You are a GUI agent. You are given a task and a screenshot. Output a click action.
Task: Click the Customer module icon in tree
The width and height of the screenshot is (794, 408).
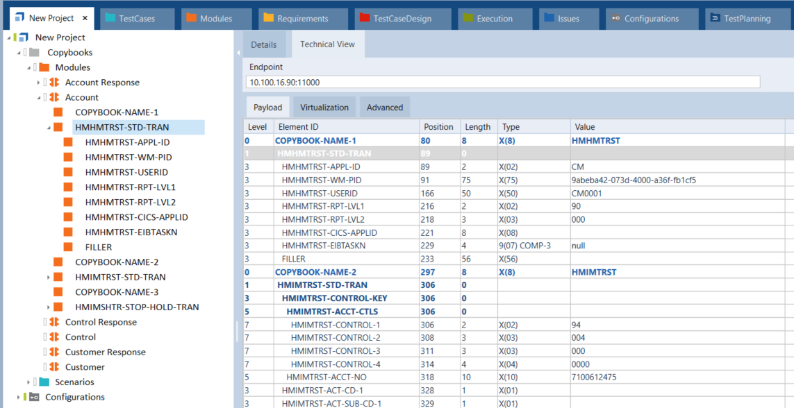click(x=53, y=367)
